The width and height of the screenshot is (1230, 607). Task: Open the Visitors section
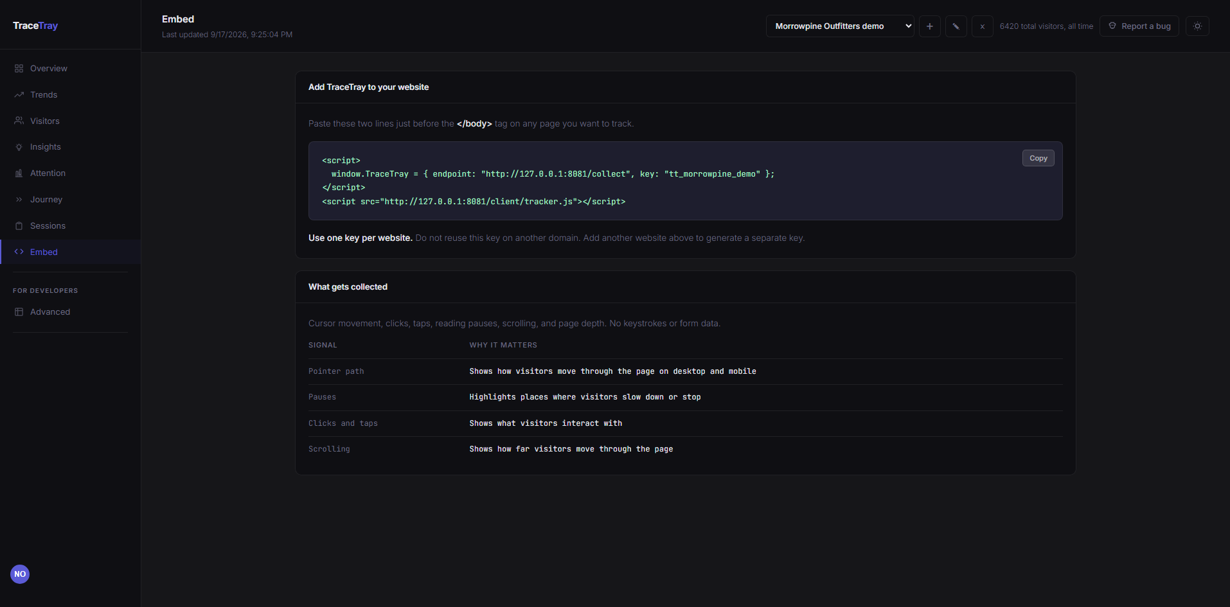[x=70, y=121]
